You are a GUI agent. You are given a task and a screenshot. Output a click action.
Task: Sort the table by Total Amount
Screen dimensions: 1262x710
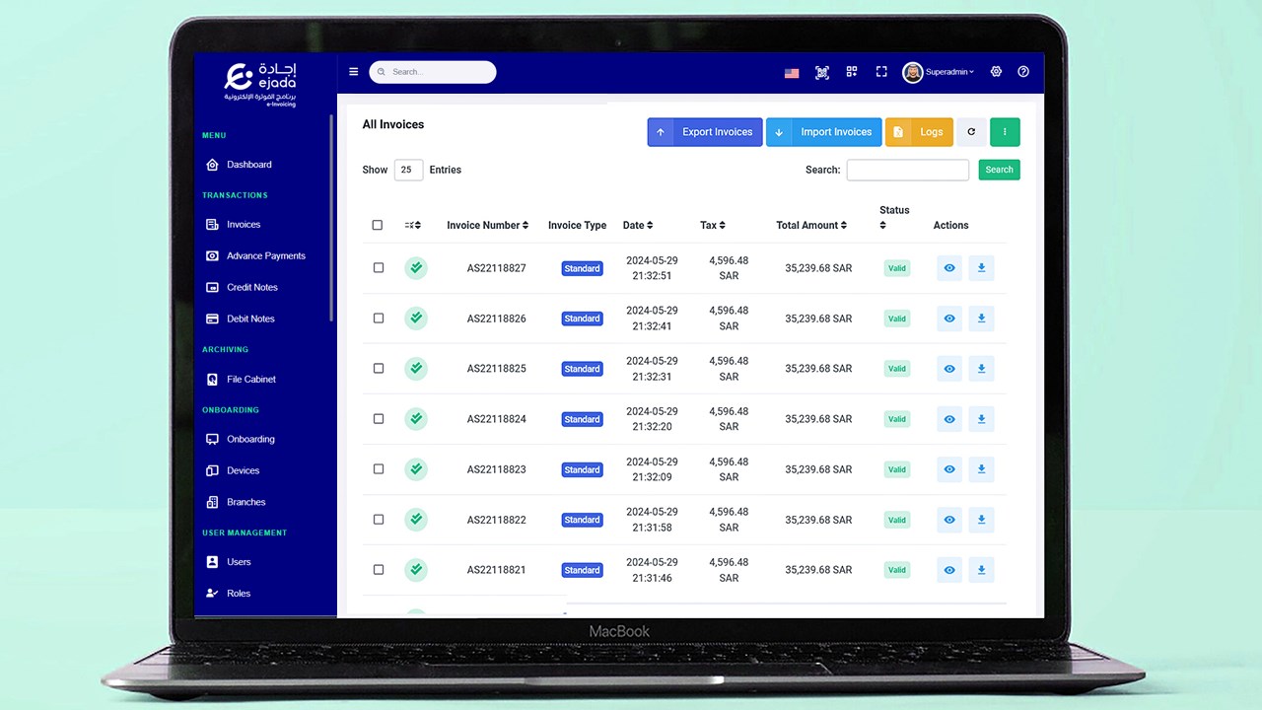pyautogui.click(x=811, y=225)
